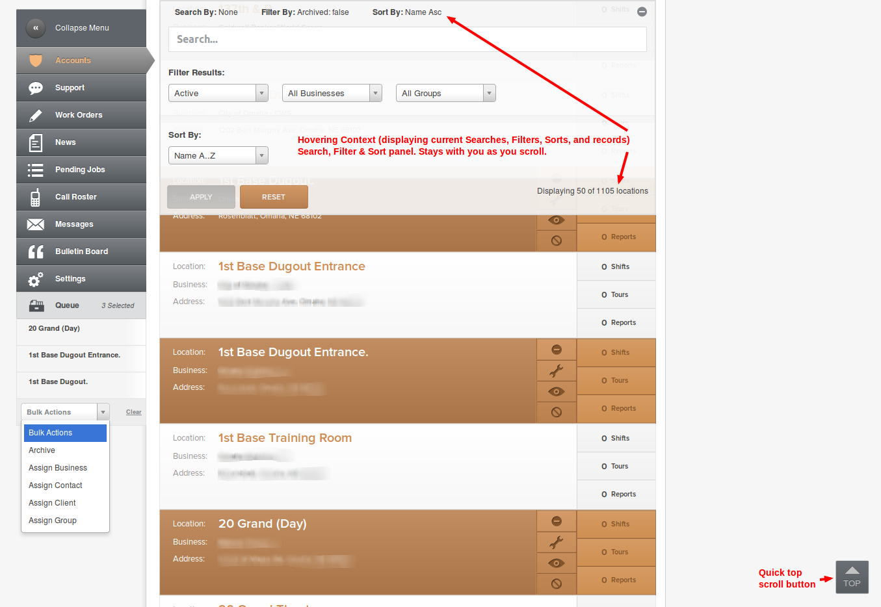View Tours for 20 Grand (Day)
Viewport: 881px width, 607px height.
[616, 552]
